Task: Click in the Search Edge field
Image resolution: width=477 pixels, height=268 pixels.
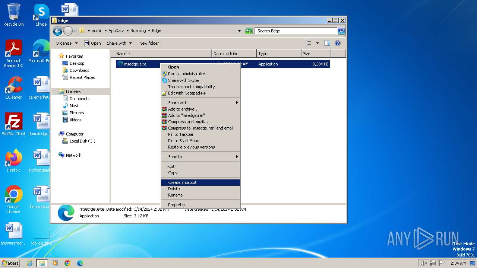Action: [296, 31]
